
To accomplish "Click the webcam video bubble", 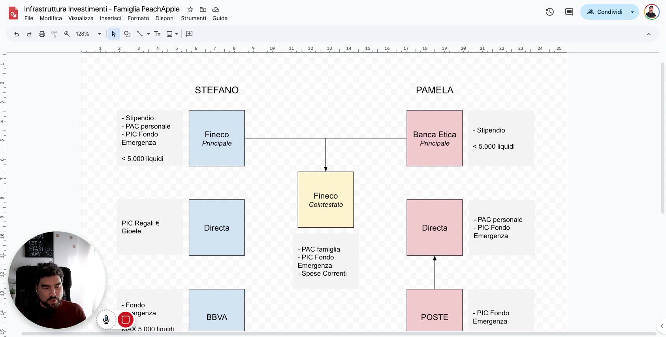I will click(57, 280).
